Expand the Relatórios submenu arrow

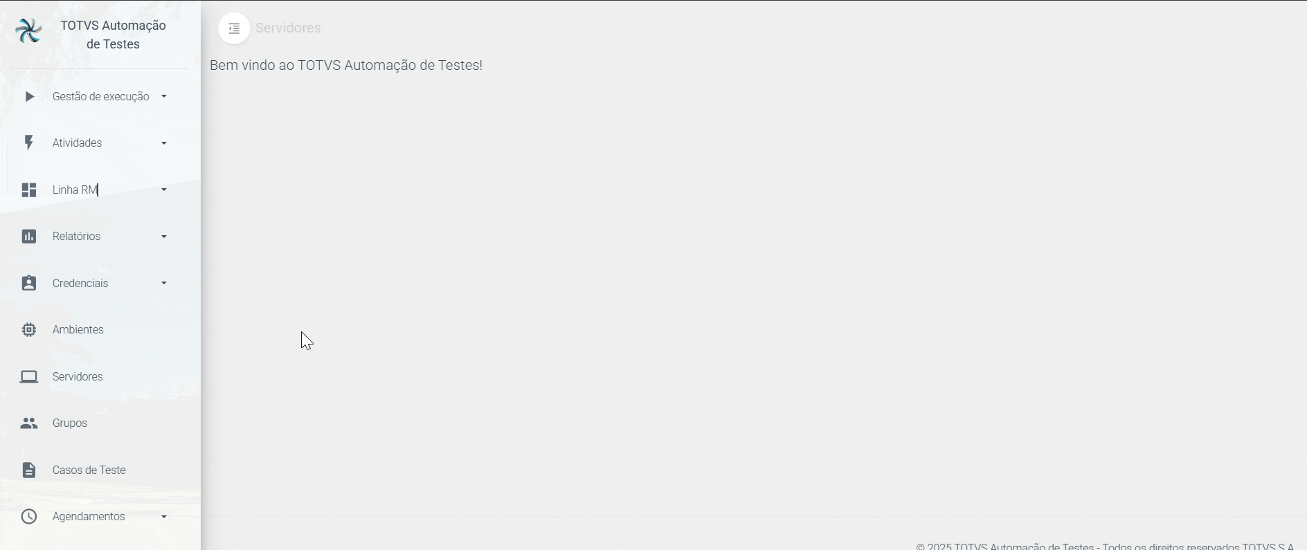[164, 237]
